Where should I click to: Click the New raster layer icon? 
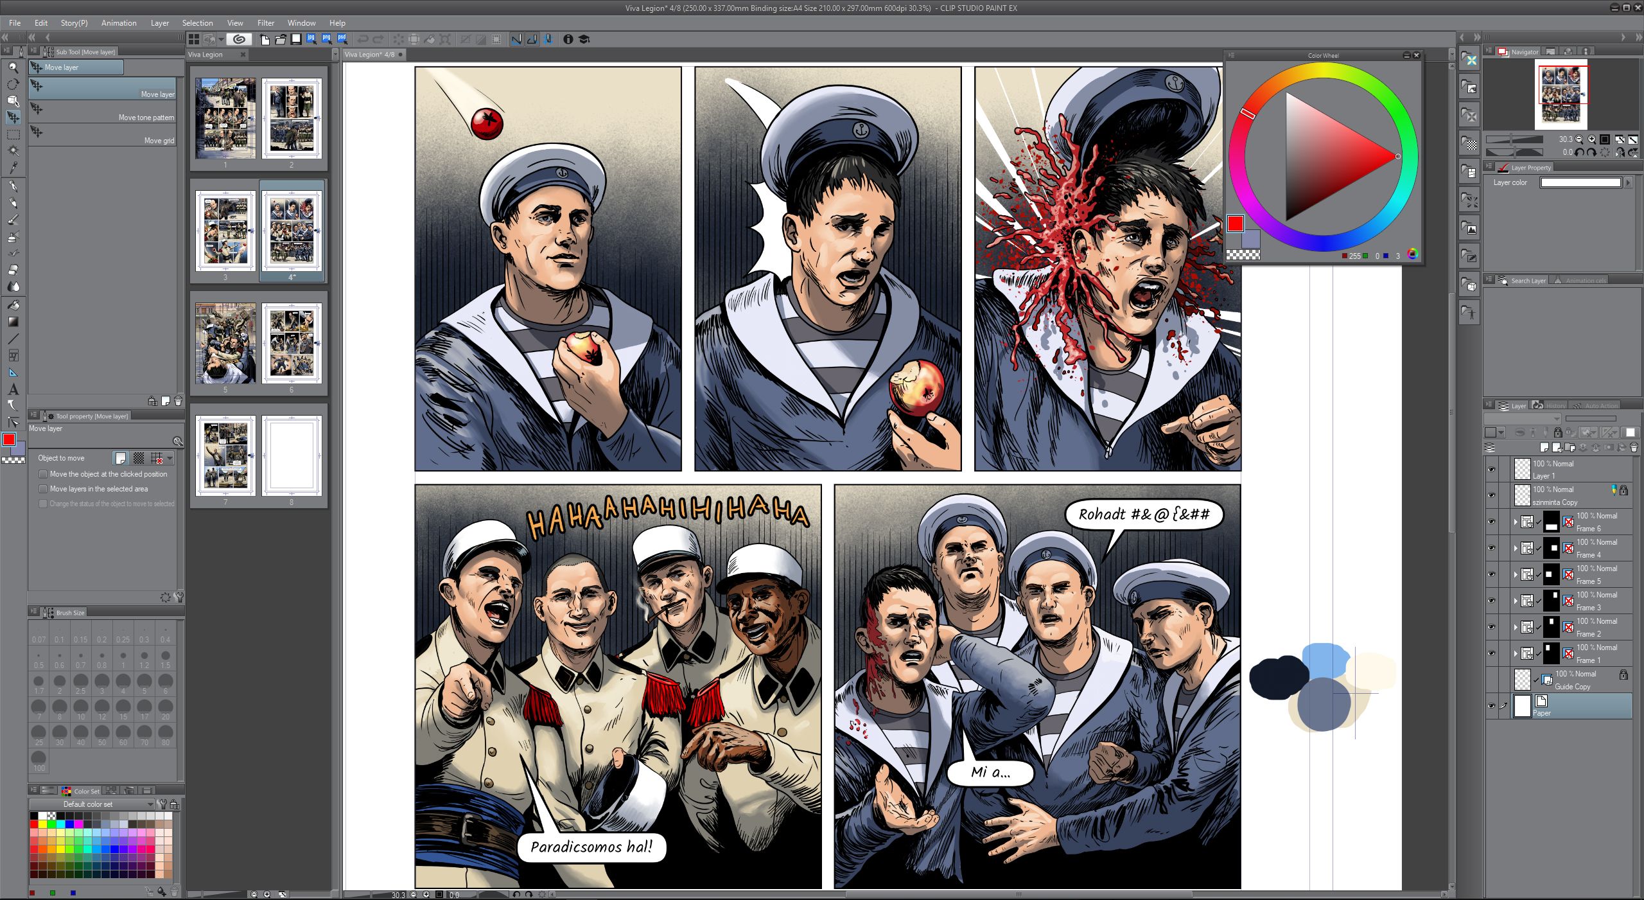[x=1544, y=447]
